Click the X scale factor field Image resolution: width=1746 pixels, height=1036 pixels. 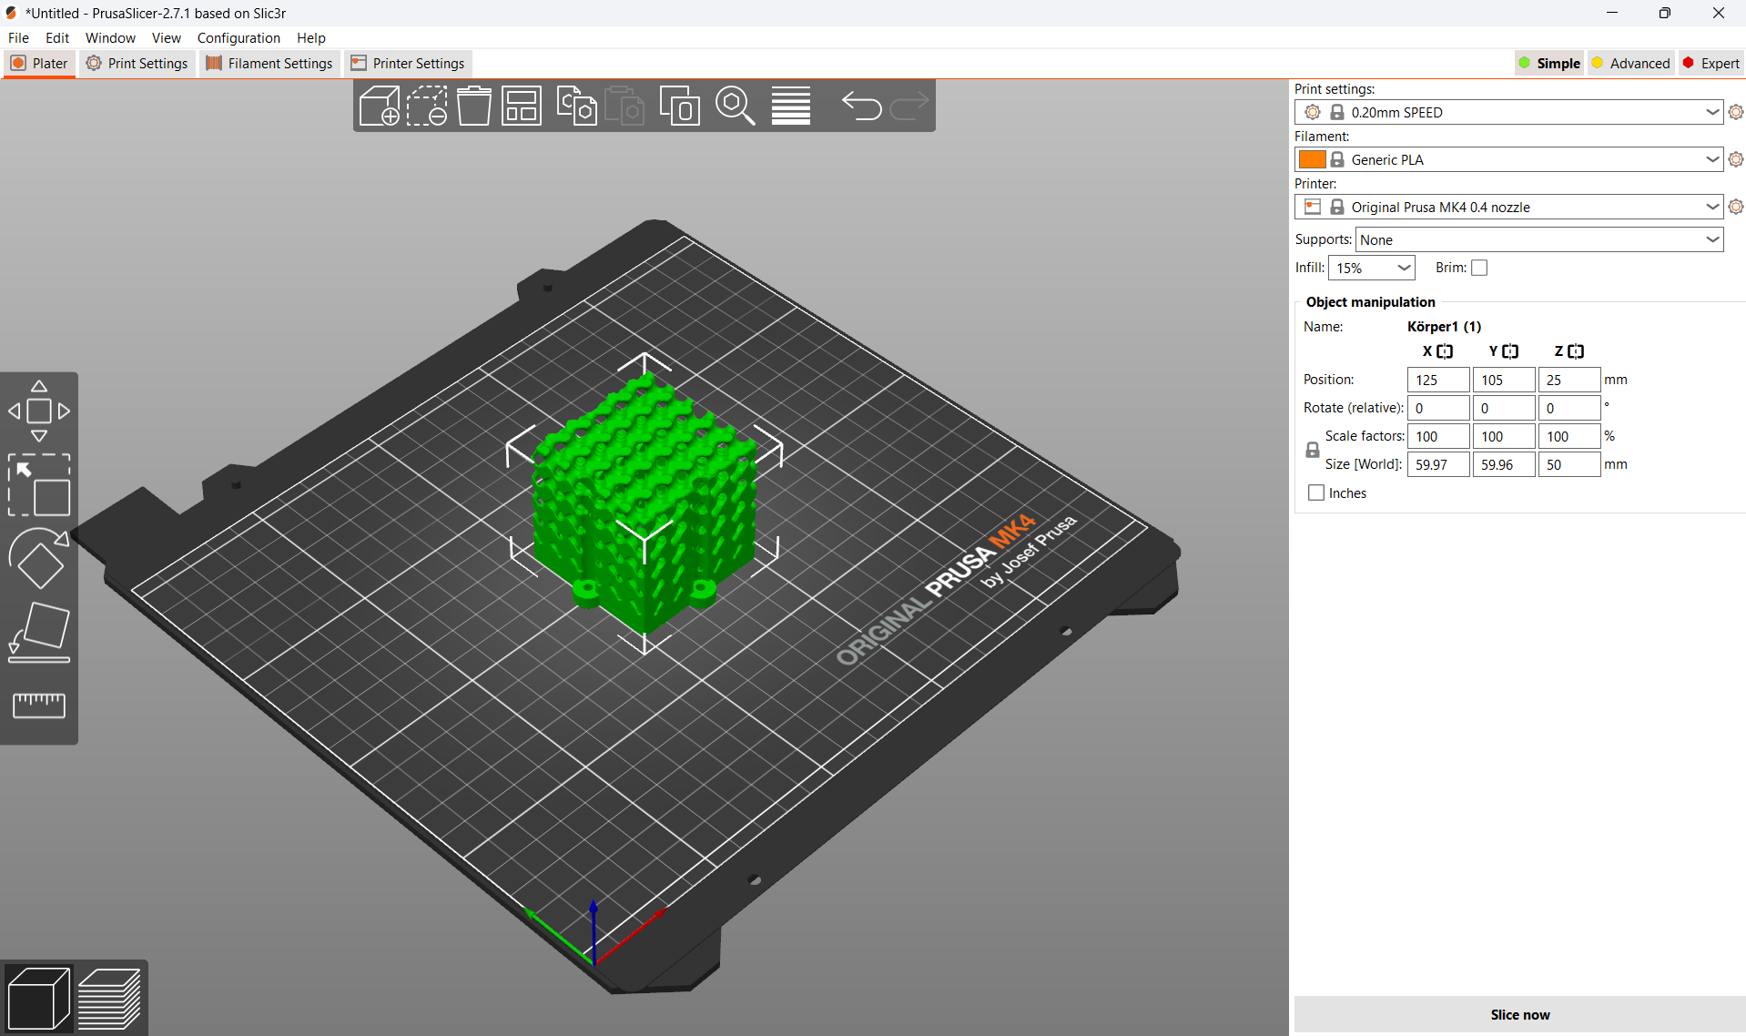coord(1438,436)
